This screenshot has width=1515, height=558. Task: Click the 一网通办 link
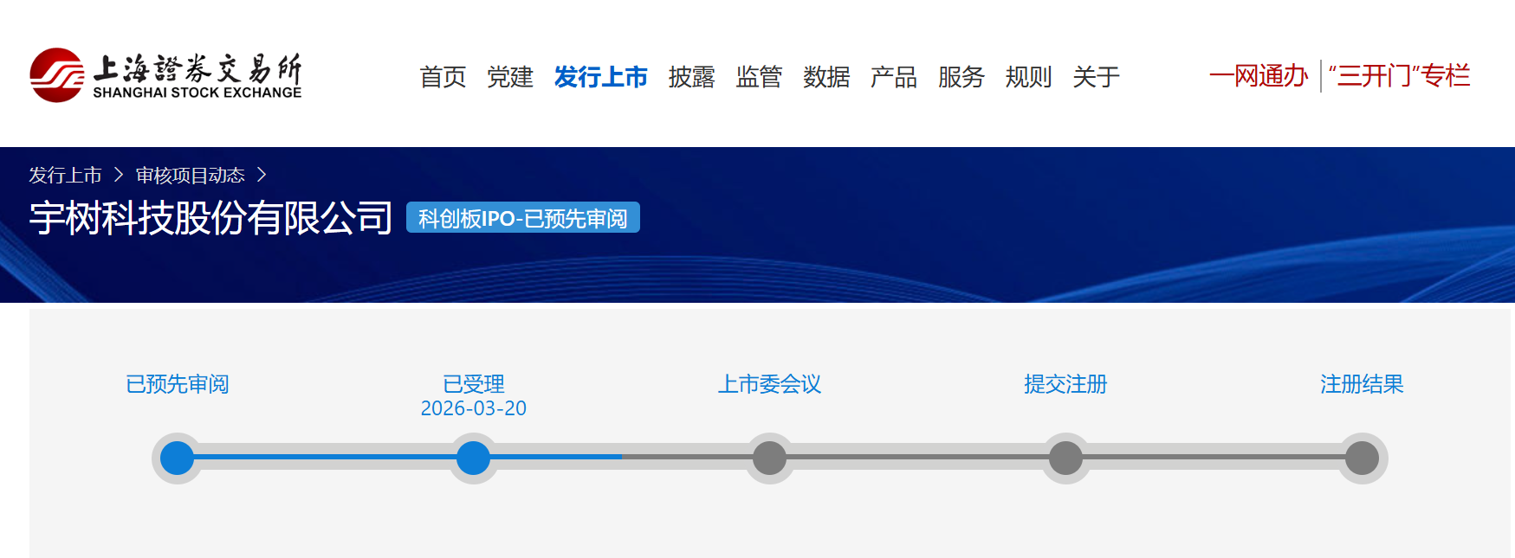[1258, 76]
